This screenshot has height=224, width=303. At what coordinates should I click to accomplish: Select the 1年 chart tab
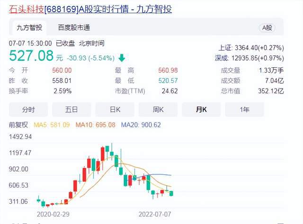tap(244, 109)
